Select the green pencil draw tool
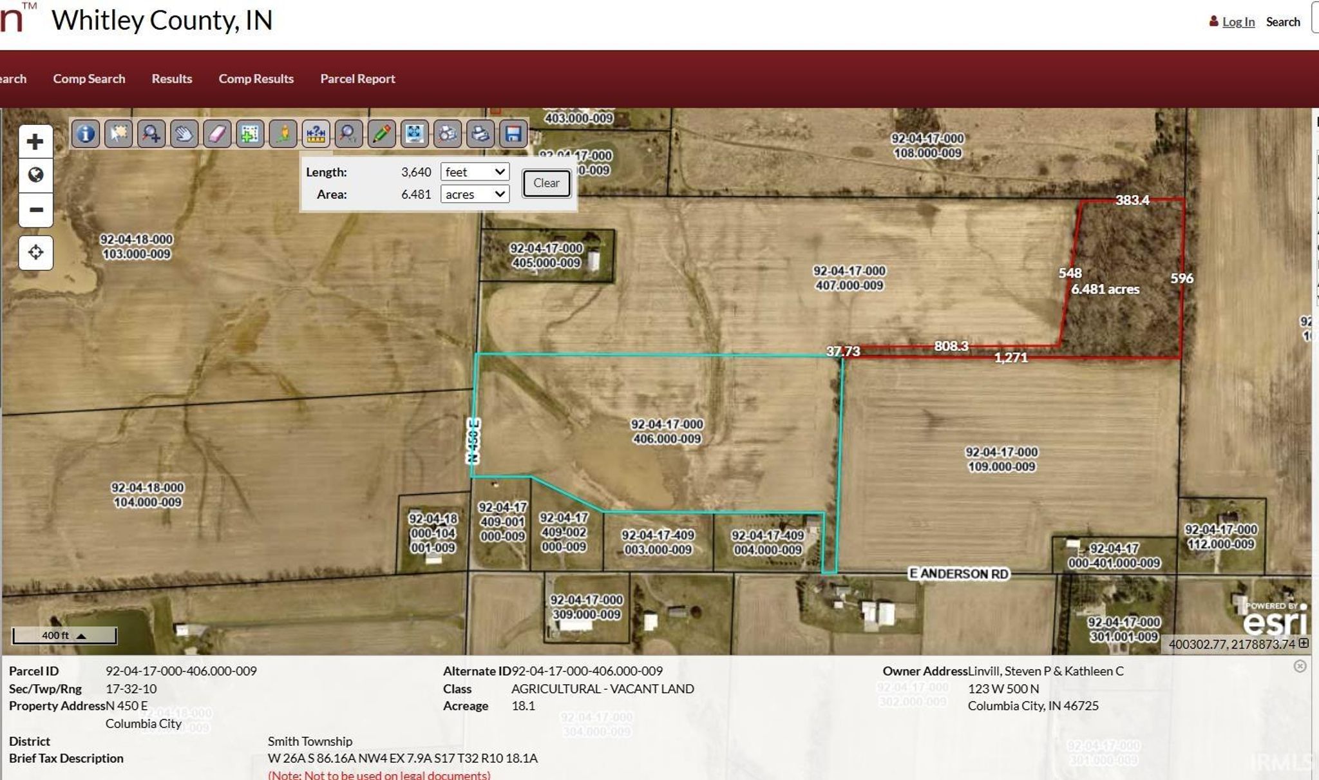 pyautogui.click(x=381, y=134)
